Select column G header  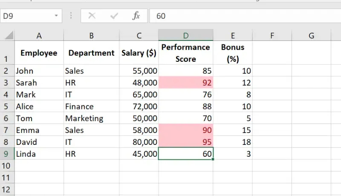(311, 36)
